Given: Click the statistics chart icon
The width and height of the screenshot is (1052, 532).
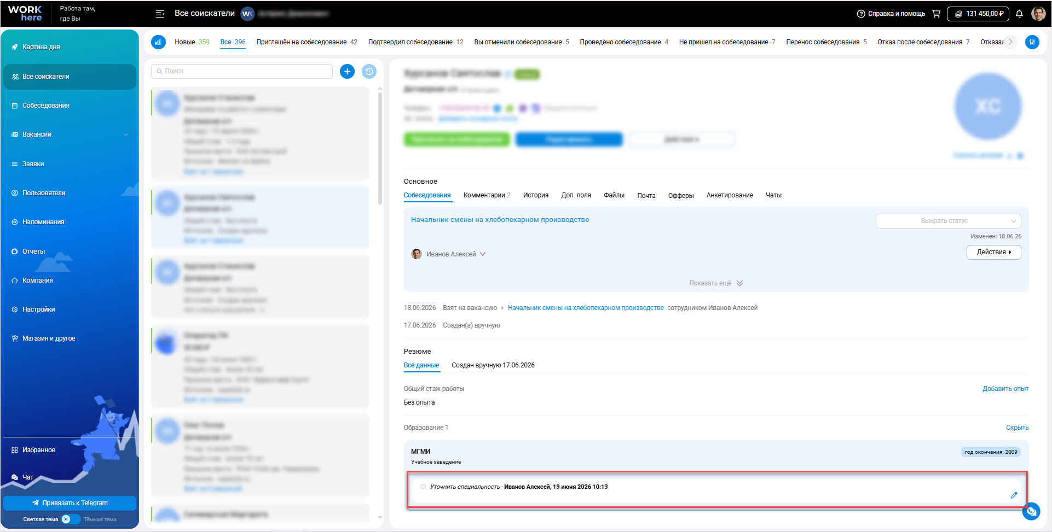Looking at the screenshot, I should tap(159, 42).
